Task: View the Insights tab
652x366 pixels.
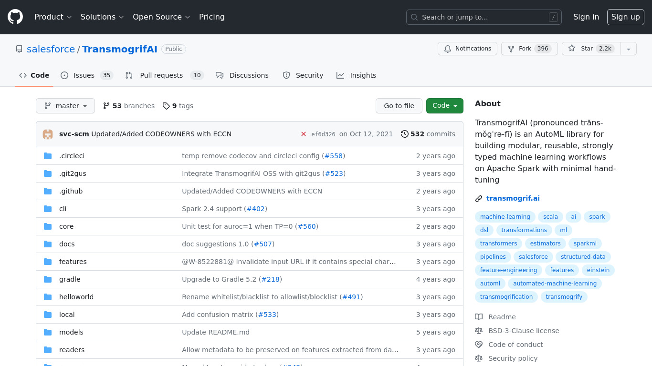Action: pos(357,75)
